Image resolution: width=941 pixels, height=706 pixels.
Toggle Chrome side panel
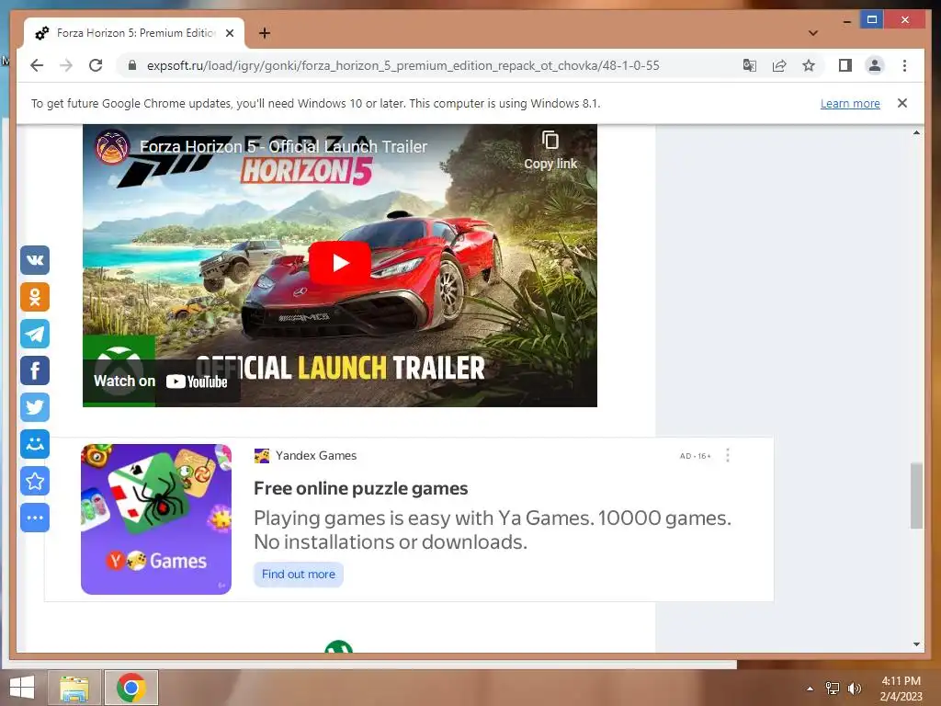(x=845, y=65)
